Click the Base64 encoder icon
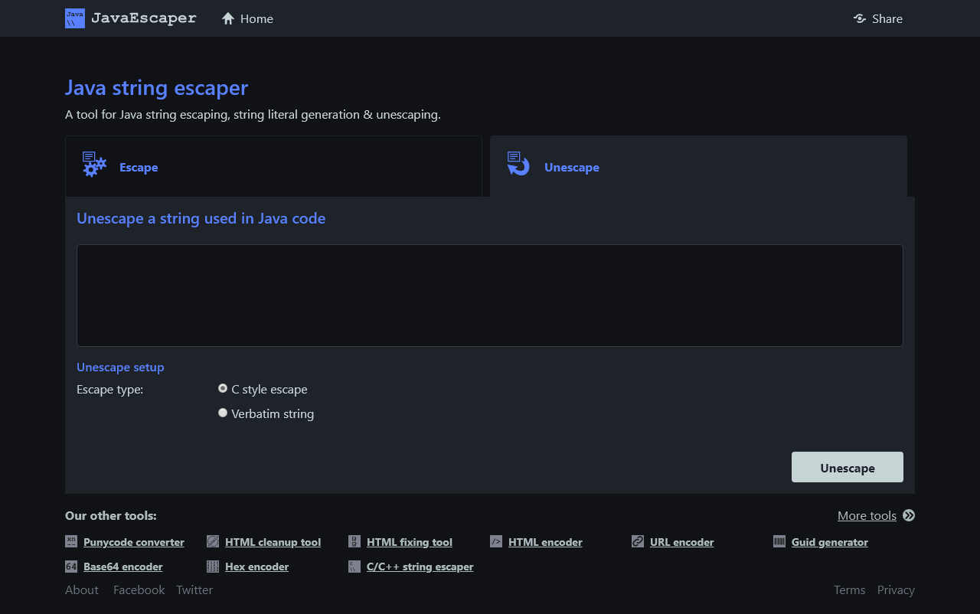The width and height of the screenshot is (980, 614). pyautogui.click(x=71, y=567)
